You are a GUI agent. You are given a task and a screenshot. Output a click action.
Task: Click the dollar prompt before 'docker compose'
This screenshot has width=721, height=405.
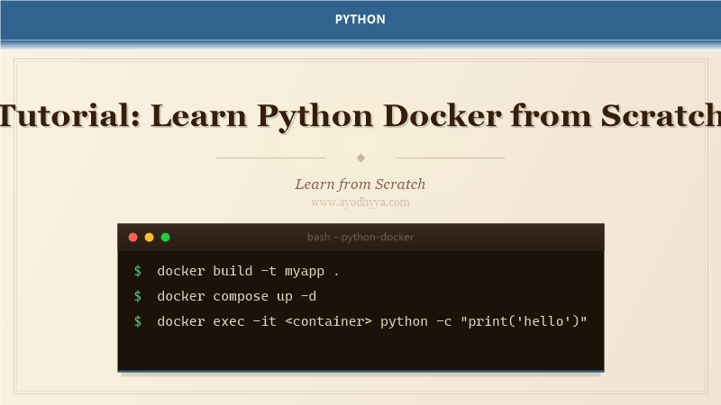tap(138, 296)
